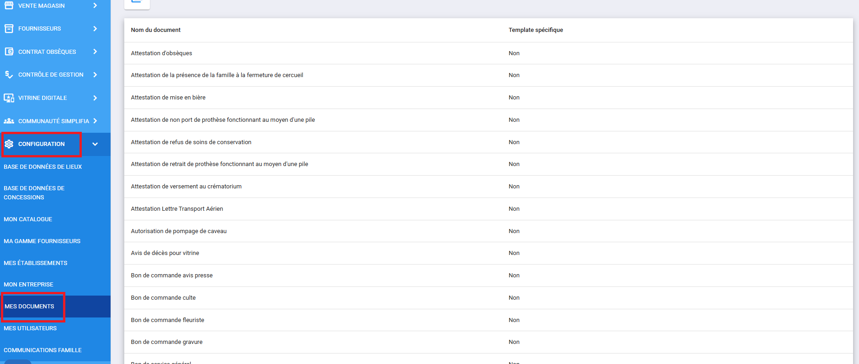Screen dimensions: 859x364
Task: Open the Vitrine Digitale menu
Action: [42, 98]
